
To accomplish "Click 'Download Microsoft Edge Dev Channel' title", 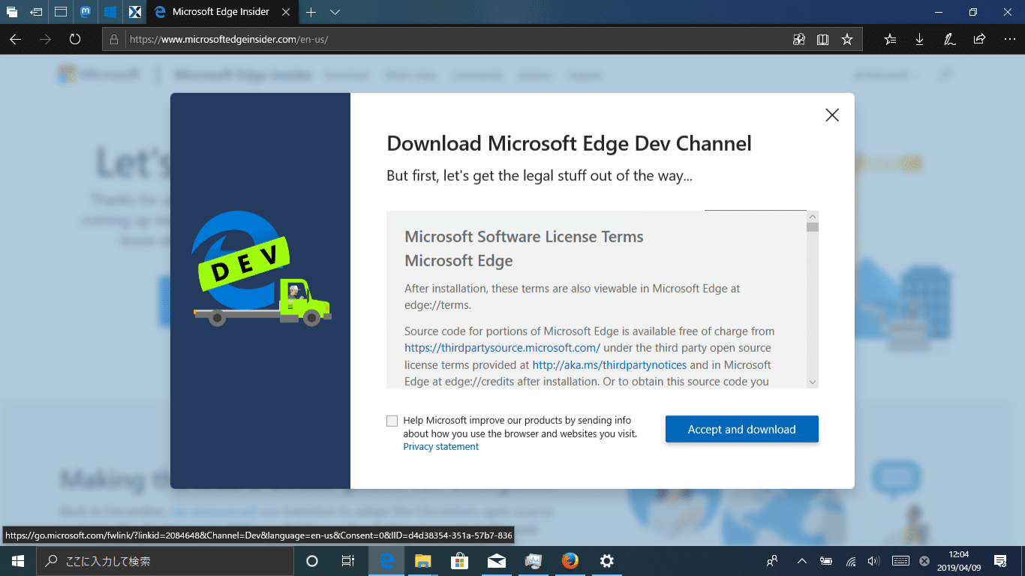I will (x=569, y=143).
